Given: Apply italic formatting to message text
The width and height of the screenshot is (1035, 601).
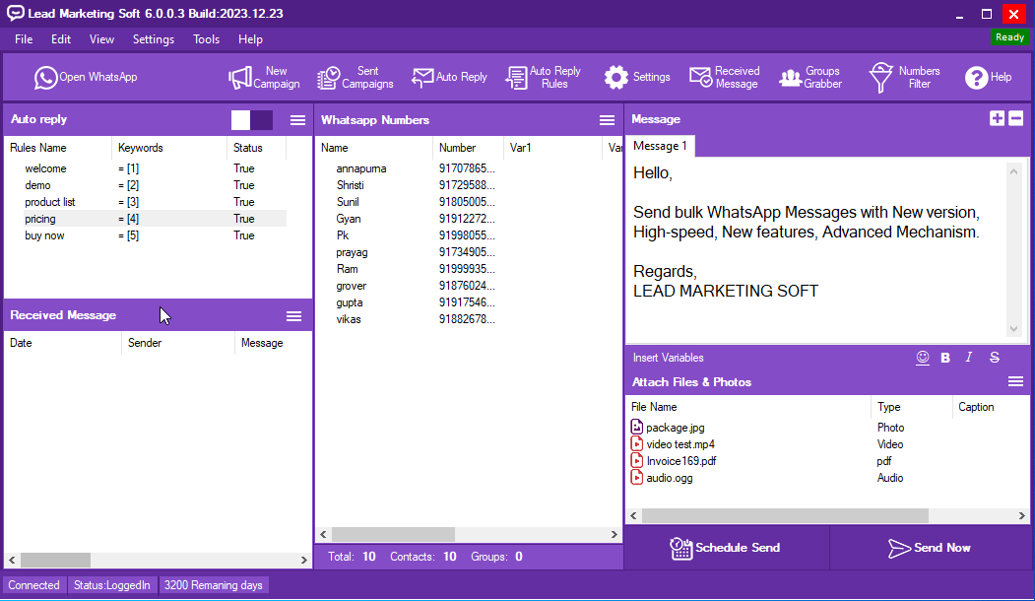Looking at the screenshot, I should (x=968, y=358).
